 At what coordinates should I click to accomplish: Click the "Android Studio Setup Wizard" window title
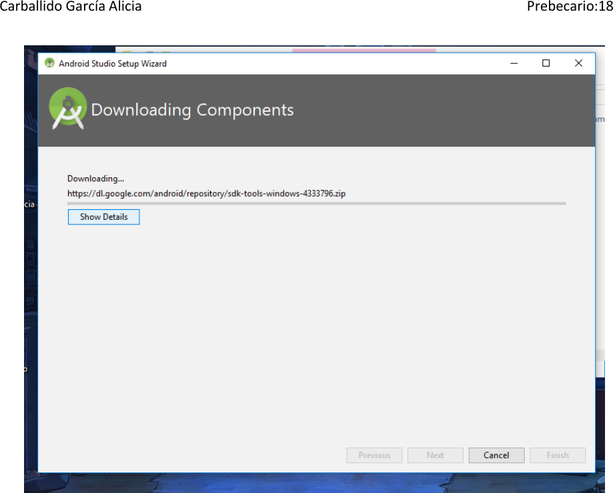point(113,64)
